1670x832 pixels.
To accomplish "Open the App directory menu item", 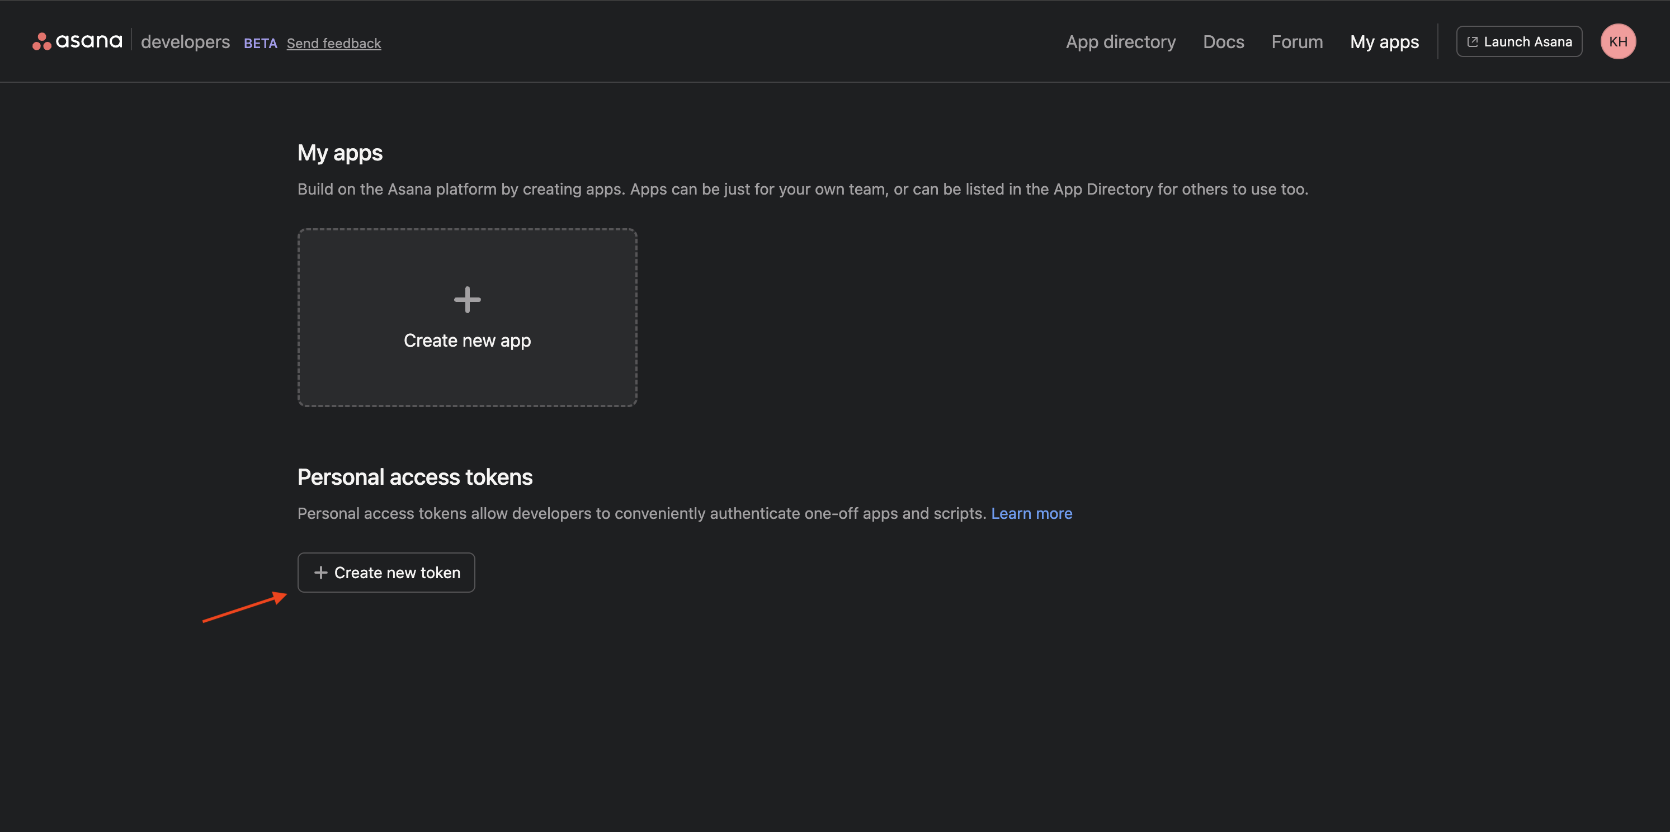I will (x=1120, y=41).
